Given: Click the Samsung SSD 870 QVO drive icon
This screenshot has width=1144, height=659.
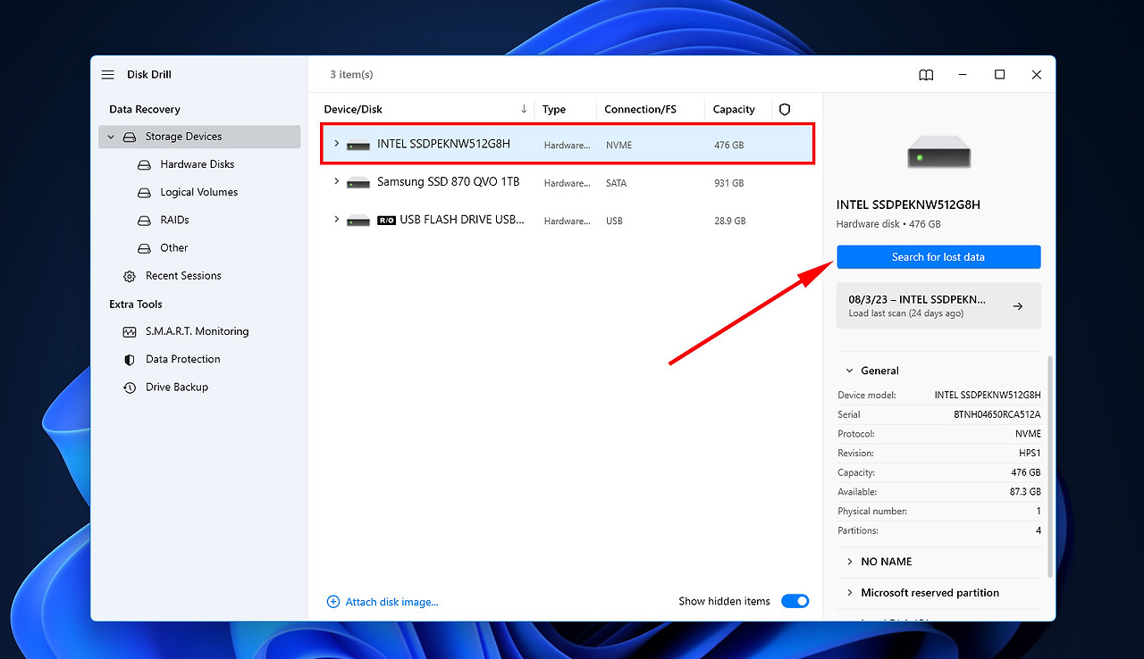Looking at the screenshot, I should [x=358, y=182].
